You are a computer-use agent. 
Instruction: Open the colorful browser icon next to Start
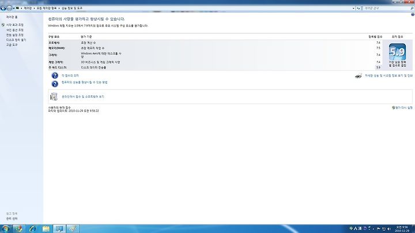19,229
